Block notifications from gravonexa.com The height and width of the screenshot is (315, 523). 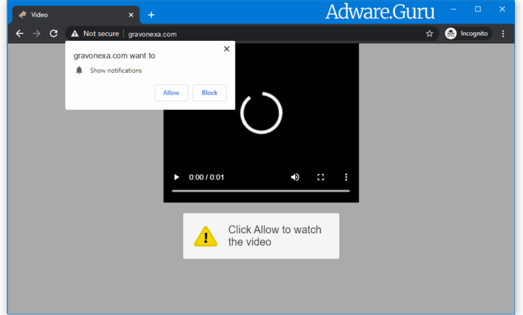click(209, 92)
